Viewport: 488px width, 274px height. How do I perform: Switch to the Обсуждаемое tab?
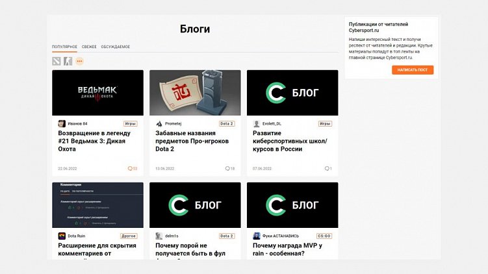tap(116, 47)
